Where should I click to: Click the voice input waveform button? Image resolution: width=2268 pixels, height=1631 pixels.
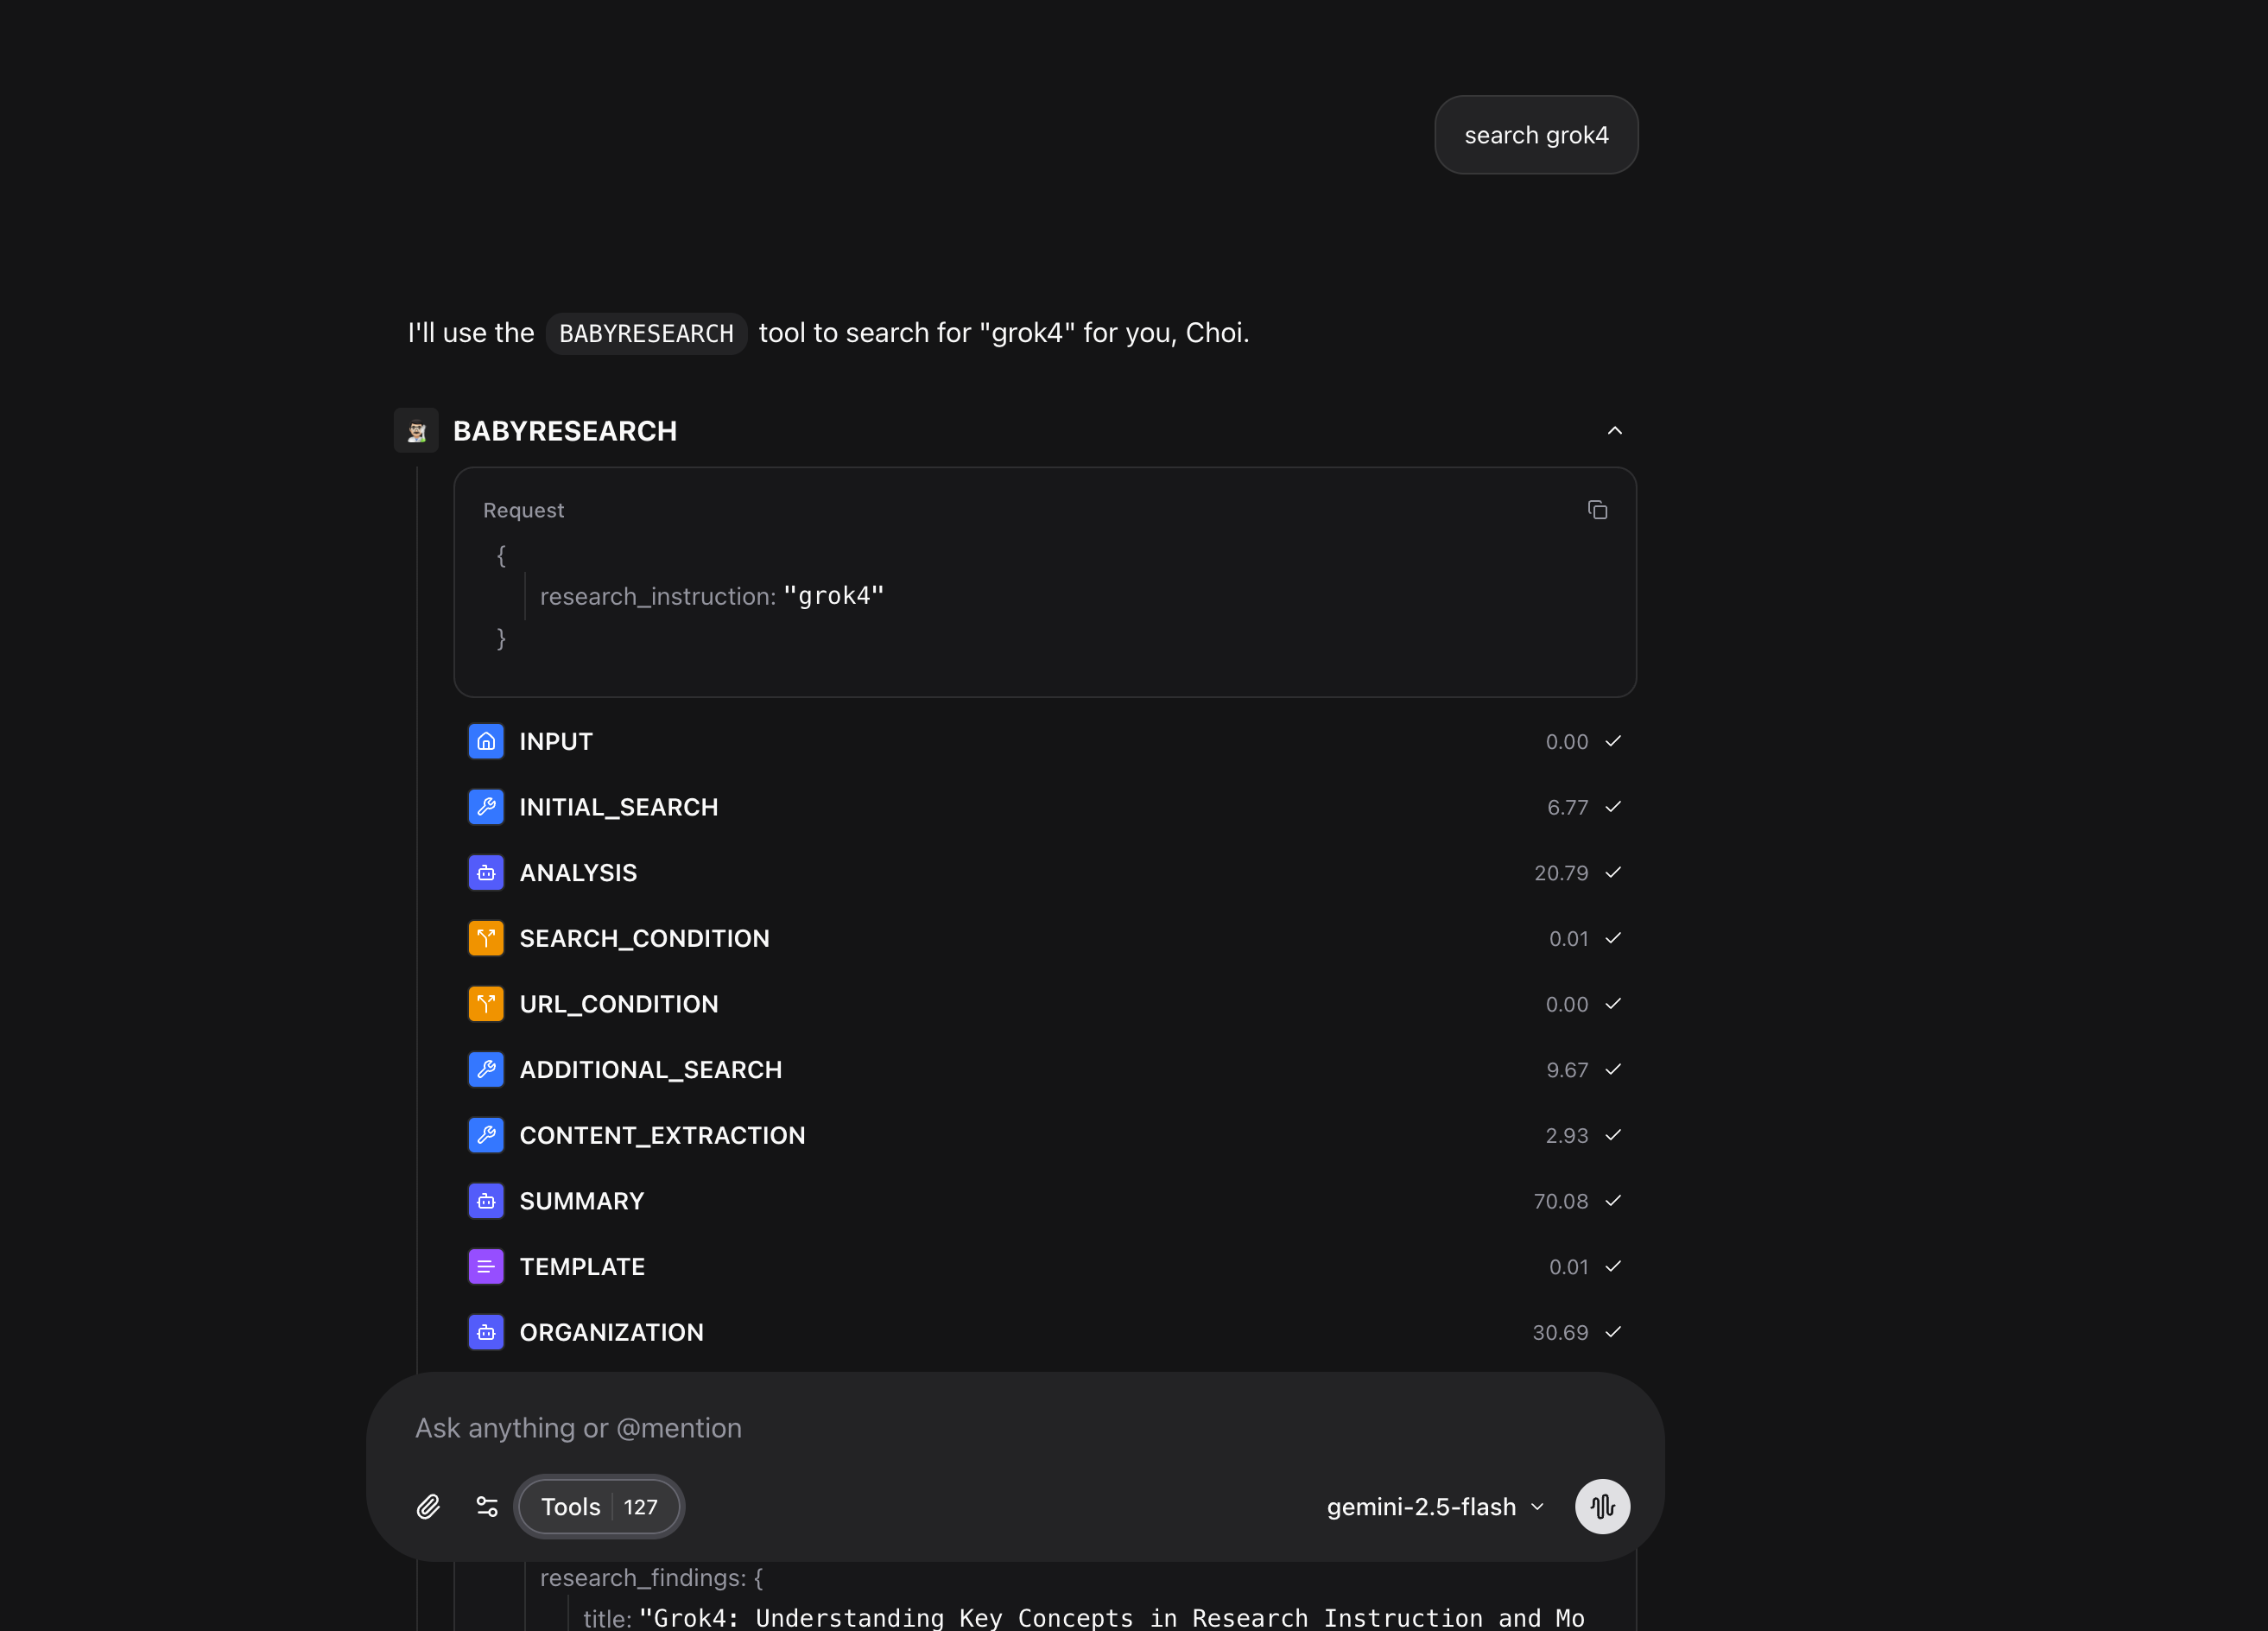[x=1602, y=1506]
